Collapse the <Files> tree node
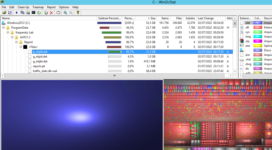Screen dimensions: 272x150 21,47
